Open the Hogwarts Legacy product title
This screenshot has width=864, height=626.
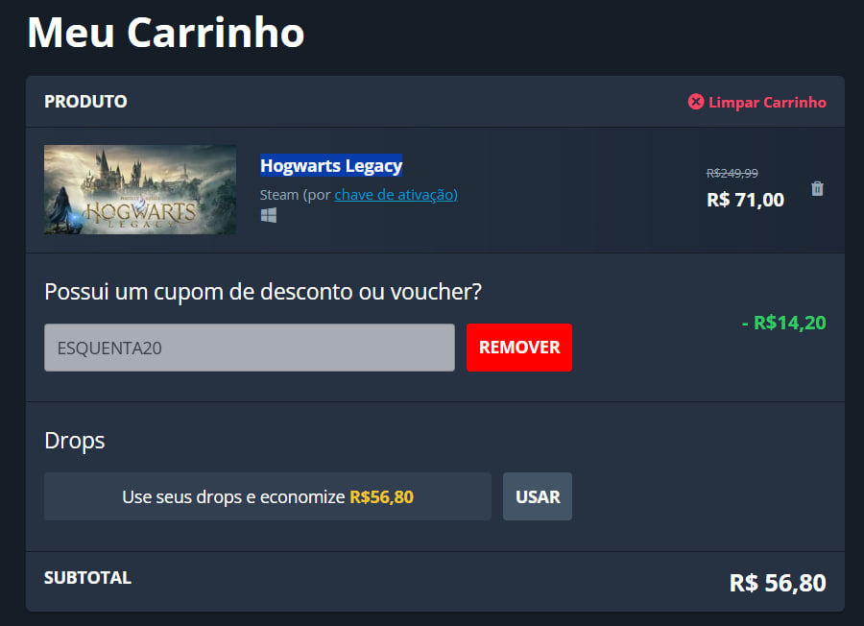331,165
